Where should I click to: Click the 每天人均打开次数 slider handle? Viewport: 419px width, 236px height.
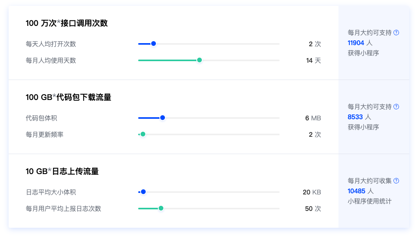pos(154,44)
